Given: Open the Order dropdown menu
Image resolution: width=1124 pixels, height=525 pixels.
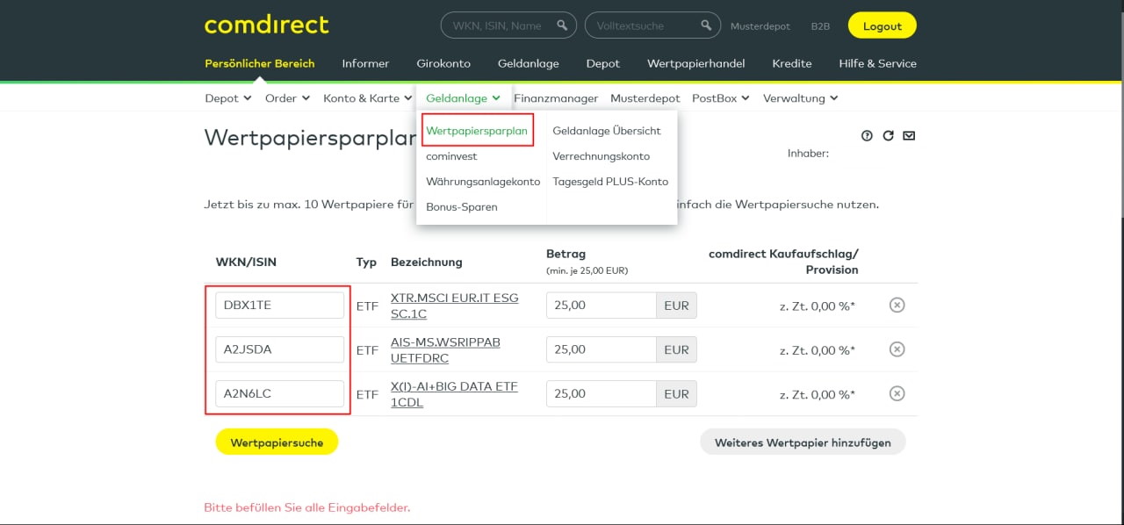Looking at the screenshot, I should coord(287,98).
